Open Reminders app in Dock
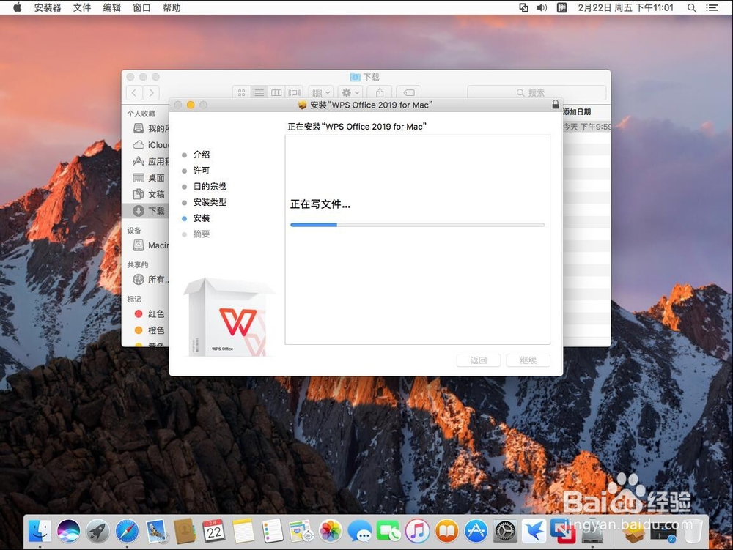Image resolution: width=733 pixels, height=550 pixels. click(273, 531)
